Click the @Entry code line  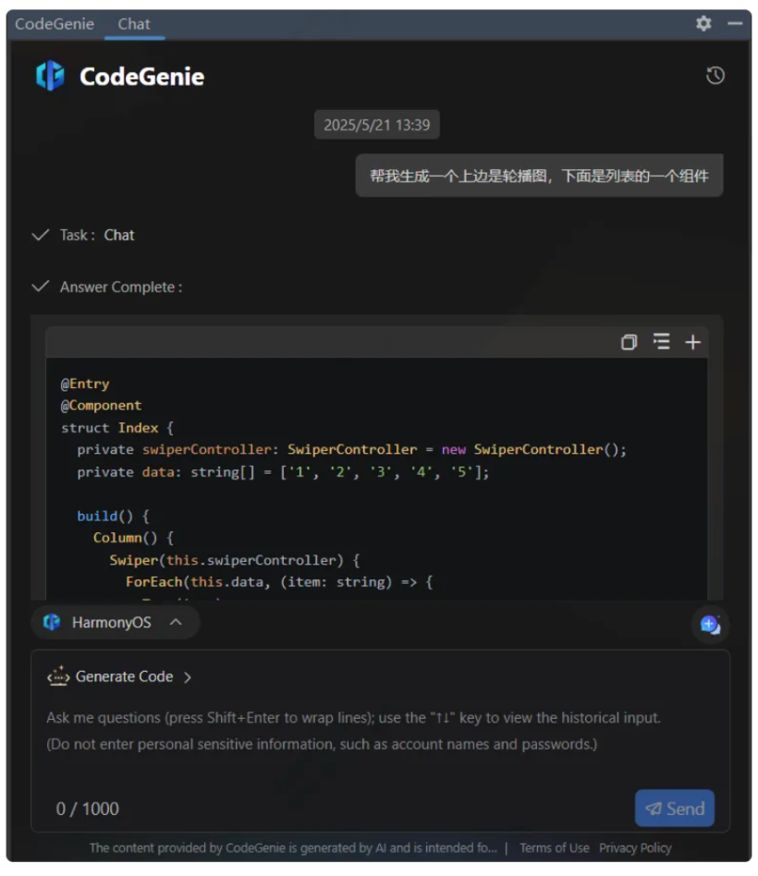click(x=85, y=383)
